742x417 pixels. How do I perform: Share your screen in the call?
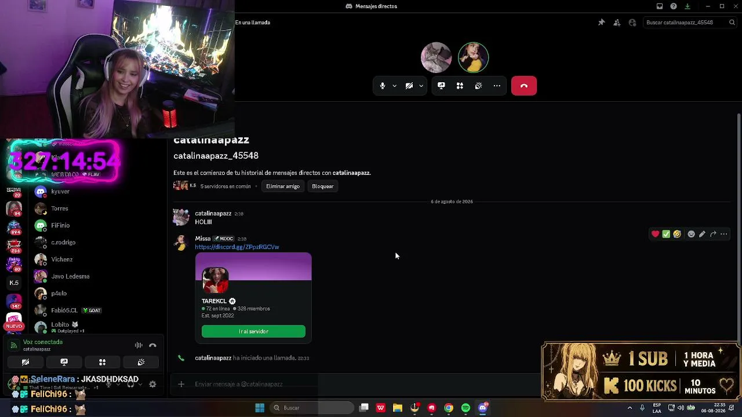click(x=441, y=86)
